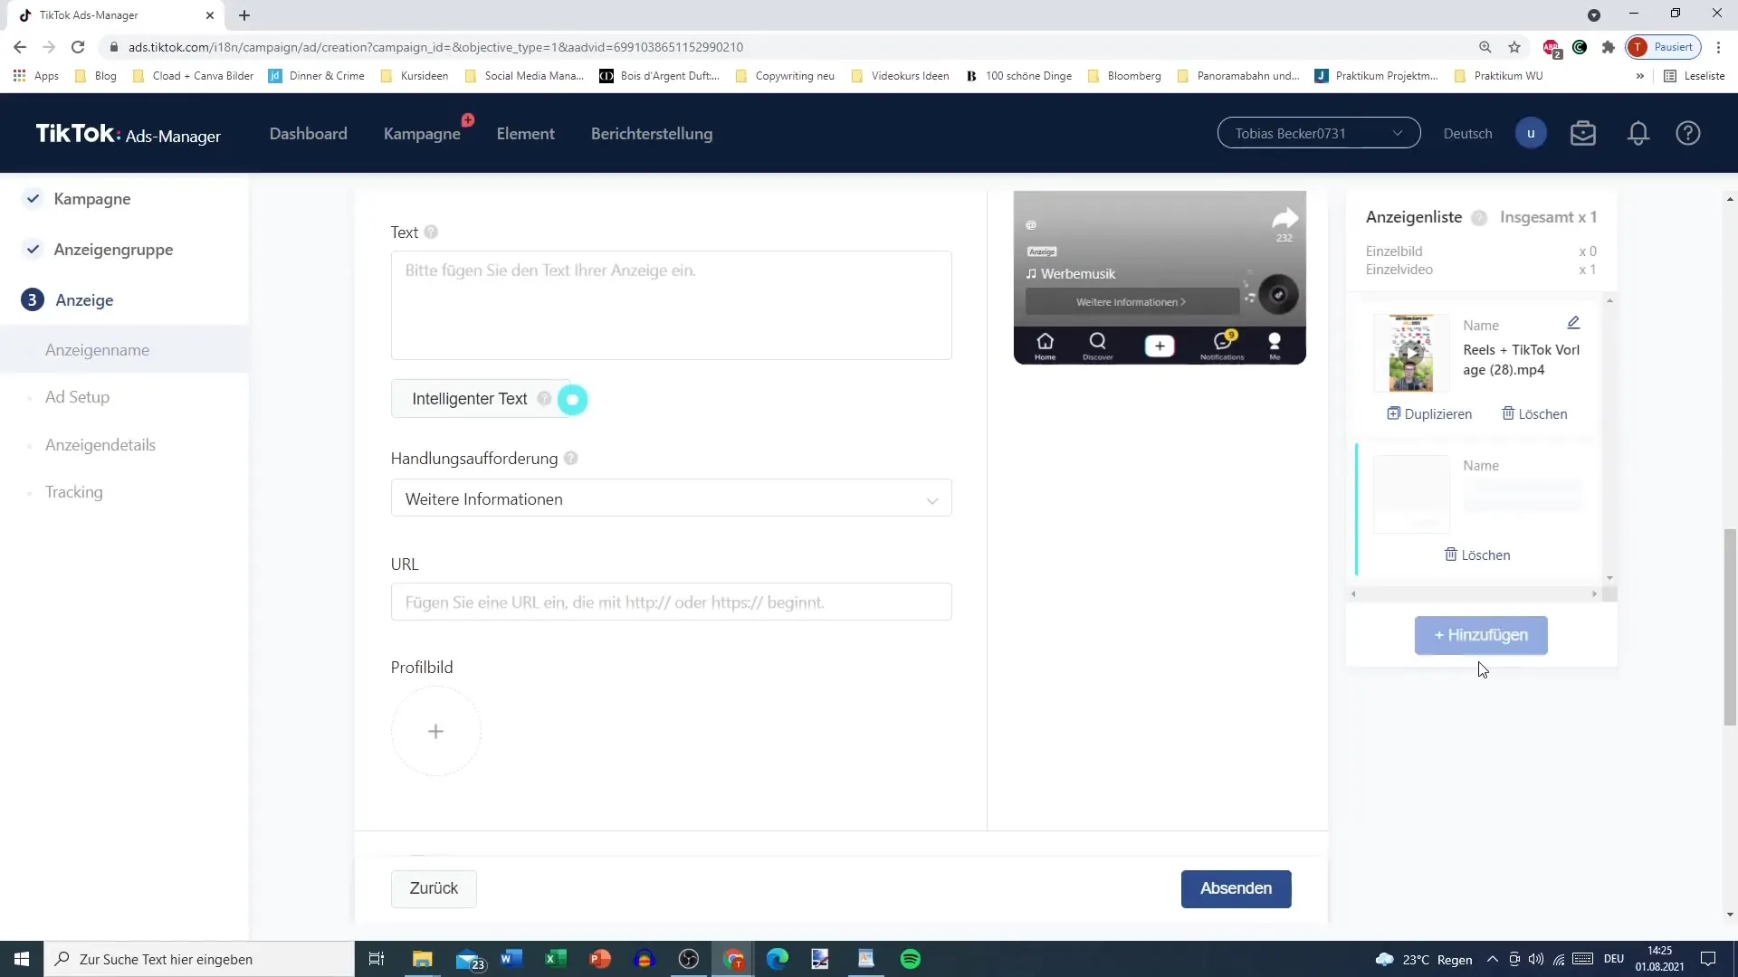Select the Anzeige tab in sidebar

point(83,299)
